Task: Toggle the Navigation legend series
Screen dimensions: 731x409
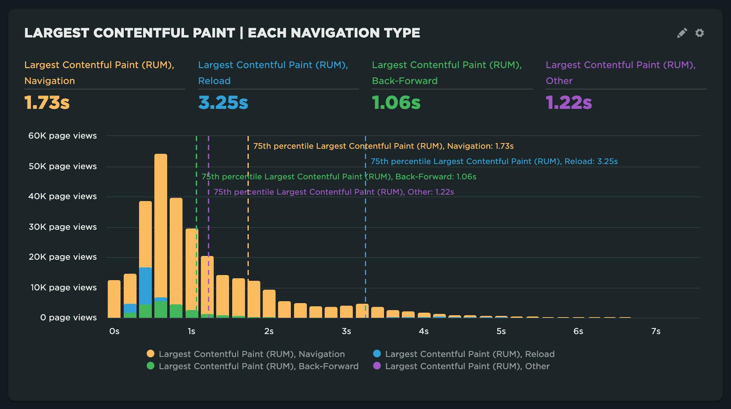Action: pyautogui.click(x=251, y=354)
